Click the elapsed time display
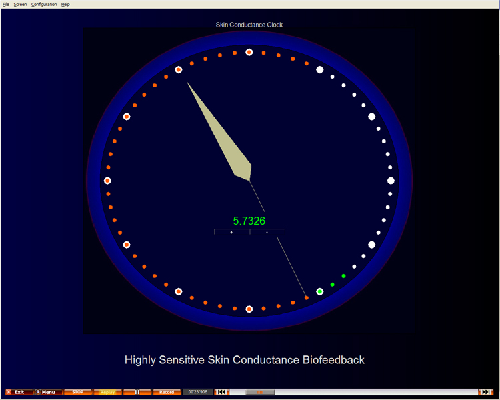Screen dimensions: 500x400 click(198, 392)
